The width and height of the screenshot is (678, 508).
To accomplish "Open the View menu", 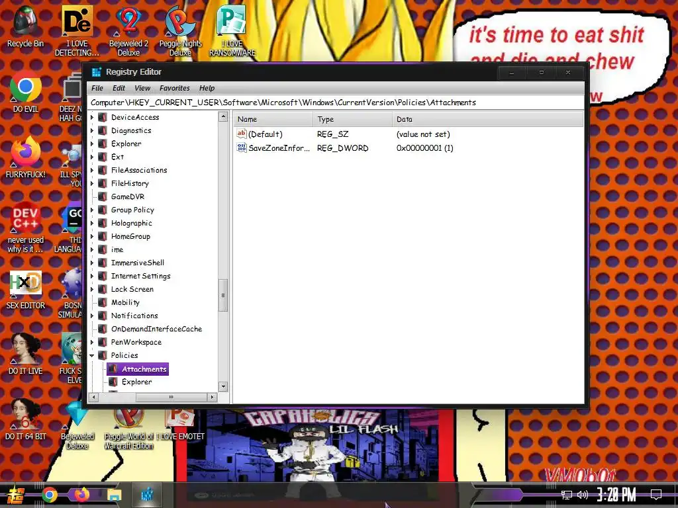I will point(142,88).
